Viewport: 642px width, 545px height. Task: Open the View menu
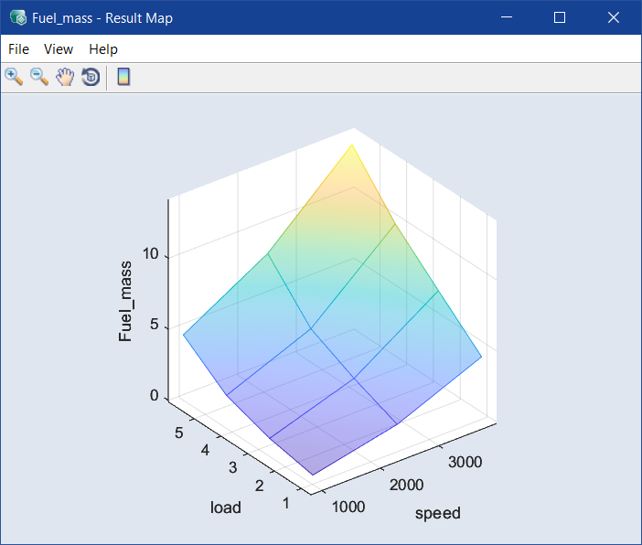click(59, 49)
